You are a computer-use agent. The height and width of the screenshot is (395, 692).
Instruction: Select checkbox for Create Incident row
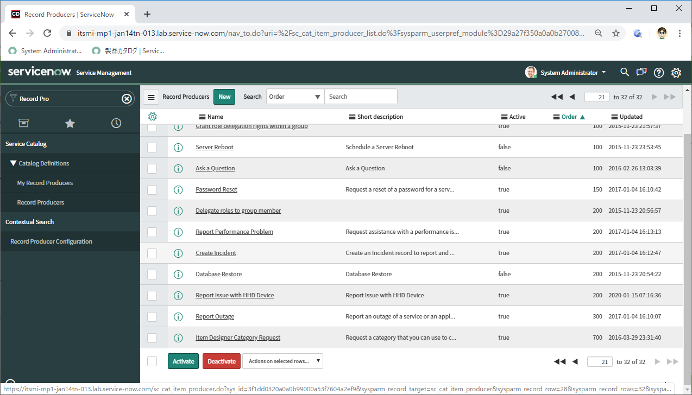click(152, 253)
